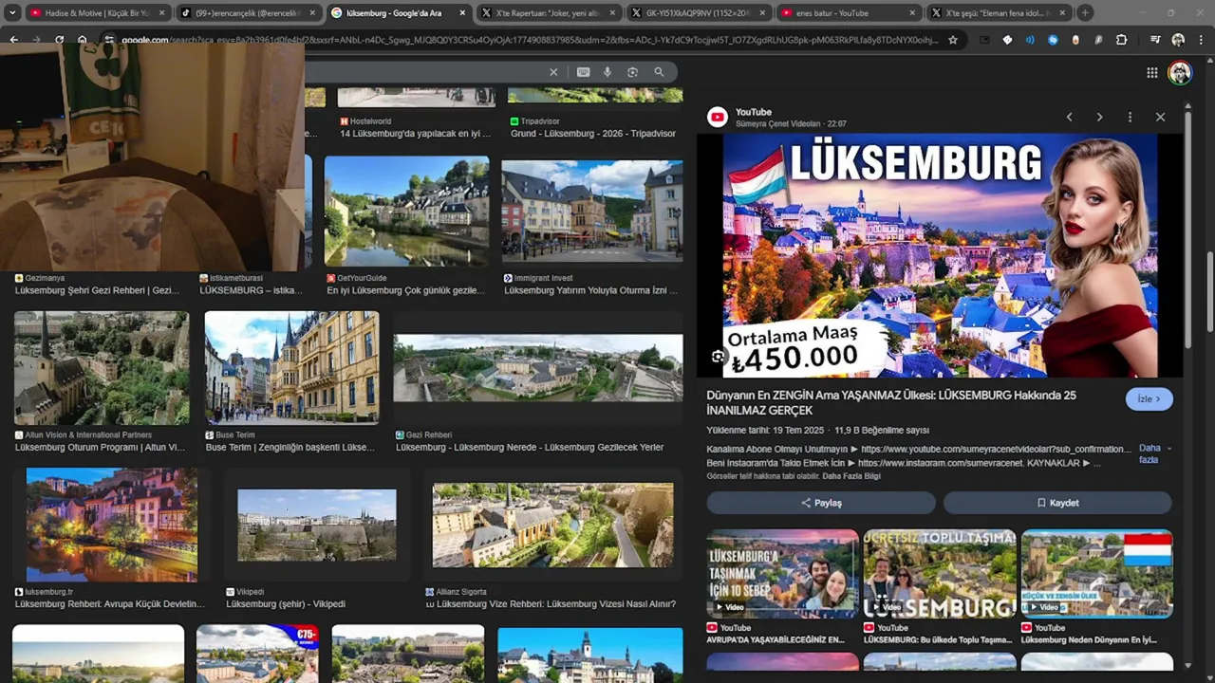1215x683 pixels.
Task: Start a voice search with the microphone
Action: pyautogui.click(x=607, y=72)
